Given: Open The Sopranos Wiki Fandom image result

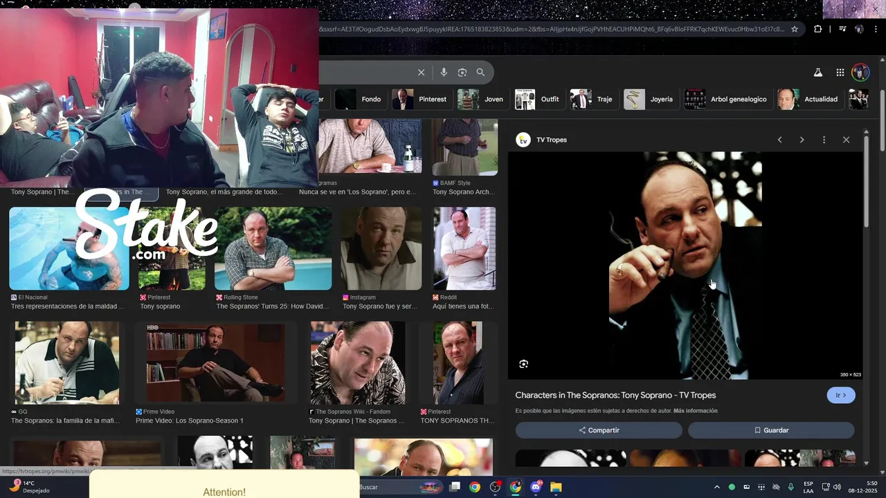Looking at the screenshot, I should pos(357,362).
